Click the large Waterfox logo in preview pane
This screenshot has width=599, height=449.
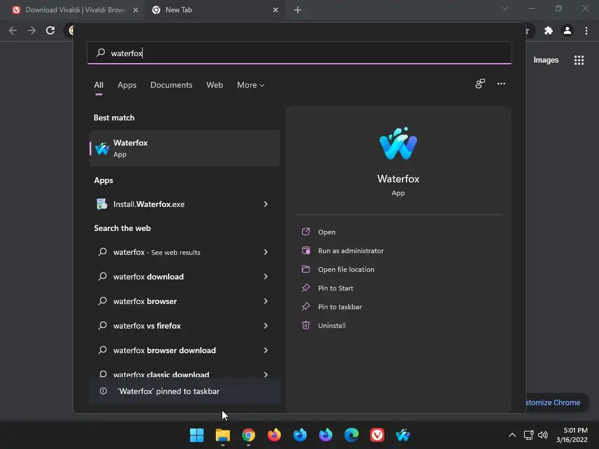398,143
